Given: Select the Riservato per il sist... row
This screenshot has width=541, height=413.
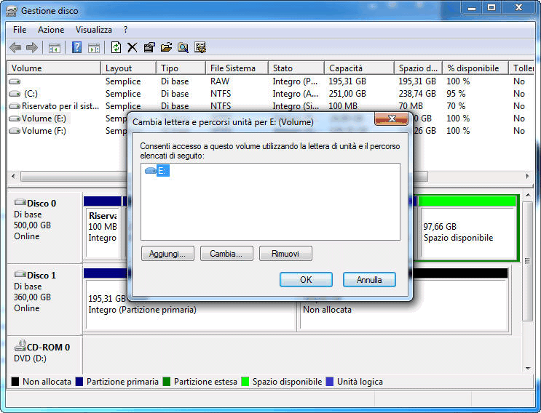Looking at the screenshot, I should tap(60, 106).
